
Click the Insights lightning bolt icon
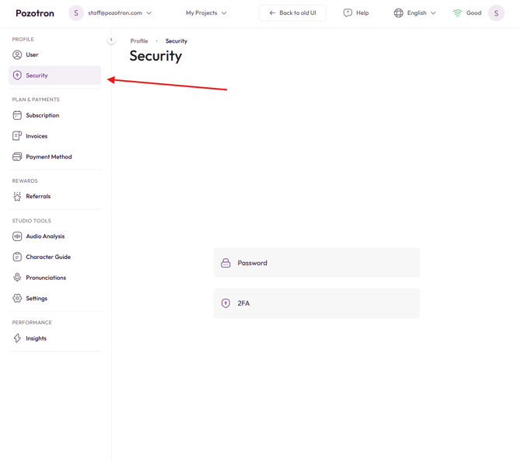pos(17,338)
